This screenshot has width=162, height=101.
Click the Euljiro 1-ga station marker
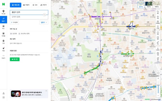click(127, 54)
